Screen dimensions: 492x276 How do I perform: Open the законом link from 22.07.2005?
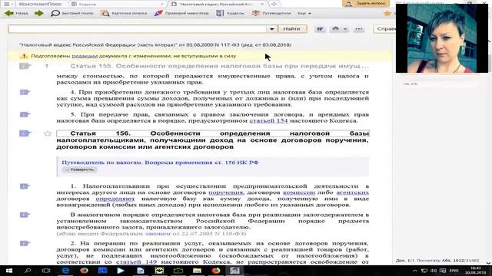coord(158,234)
